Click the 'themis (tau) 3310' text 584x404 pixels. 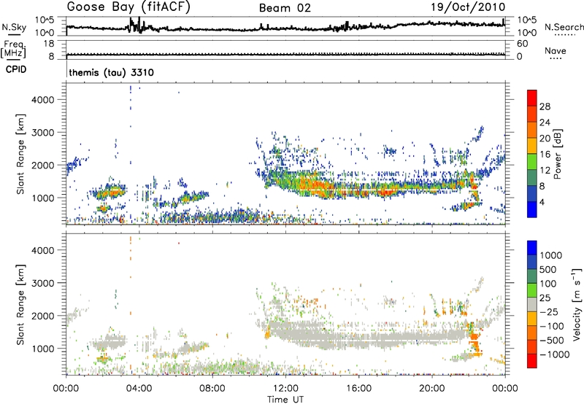[112, 72]
